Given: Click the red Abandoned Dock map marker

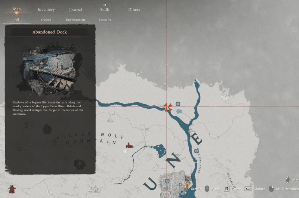Looking at the screenshot, I should 167,108.
